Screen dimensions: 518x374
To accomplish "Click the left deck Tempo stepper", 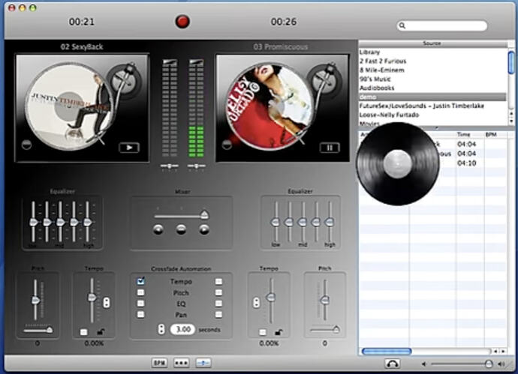I will coord(107,302).
